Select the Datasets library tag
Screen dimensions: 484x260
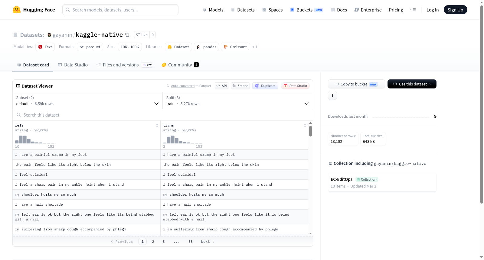178,47
